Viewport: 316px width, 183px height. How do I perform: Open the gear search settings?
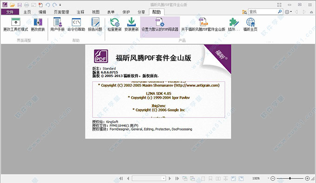(x=287, y=12)
